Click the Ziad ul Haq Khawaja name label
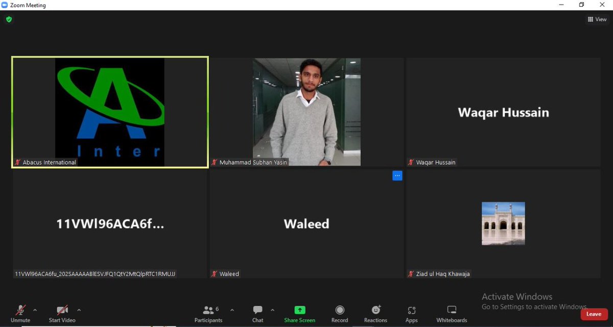 coord(442,274)
